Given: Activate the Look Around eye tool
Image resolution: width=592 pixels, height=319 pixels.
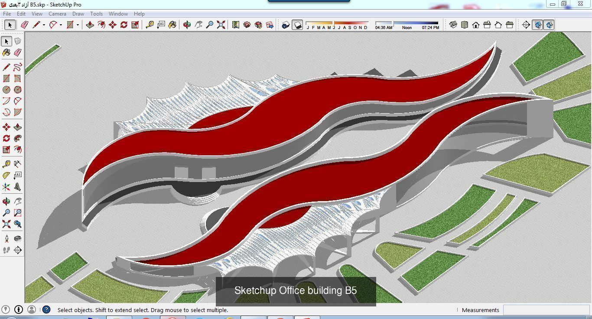Looking at the screenshot, I should click(x=18, y=239).
